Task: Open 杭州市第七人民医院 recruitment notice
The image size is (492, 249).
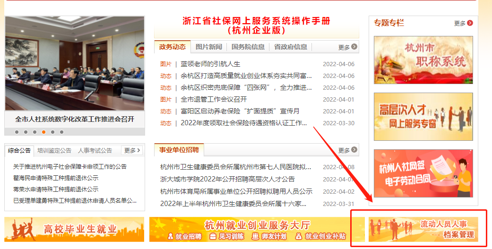Action: (x=235, y=167)
